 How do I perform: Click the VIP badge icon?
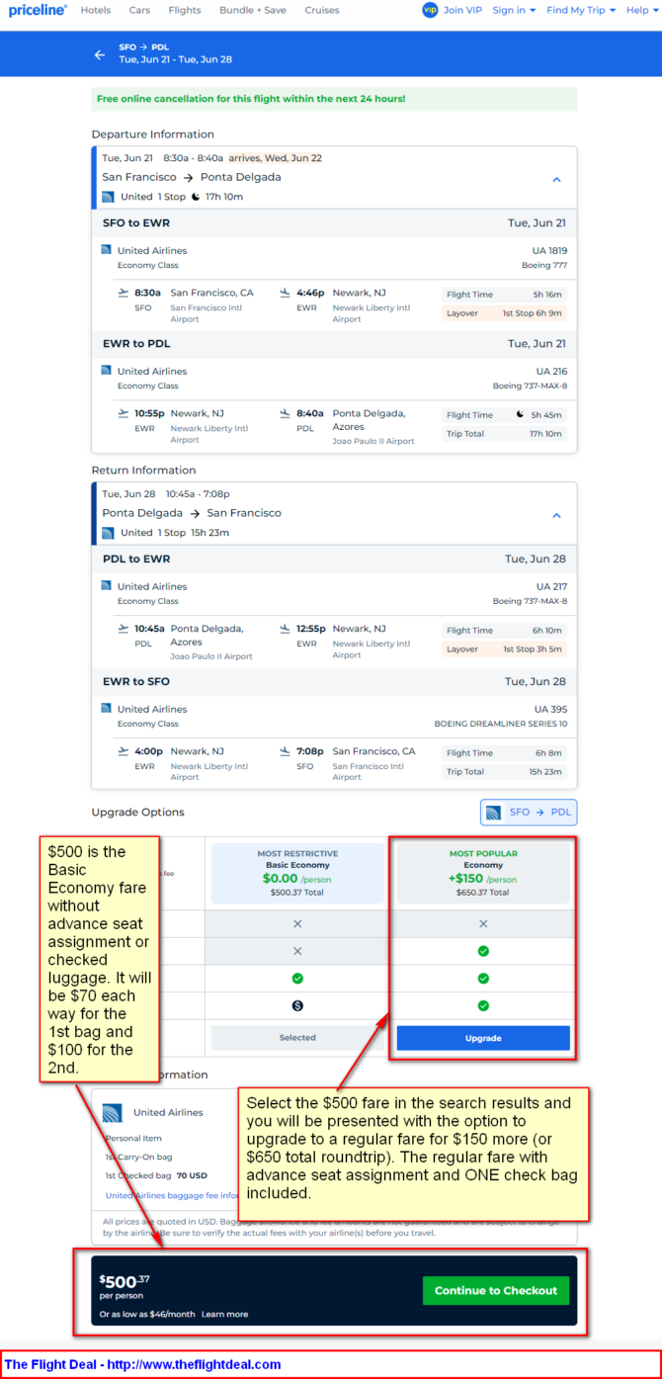point(430,10)
